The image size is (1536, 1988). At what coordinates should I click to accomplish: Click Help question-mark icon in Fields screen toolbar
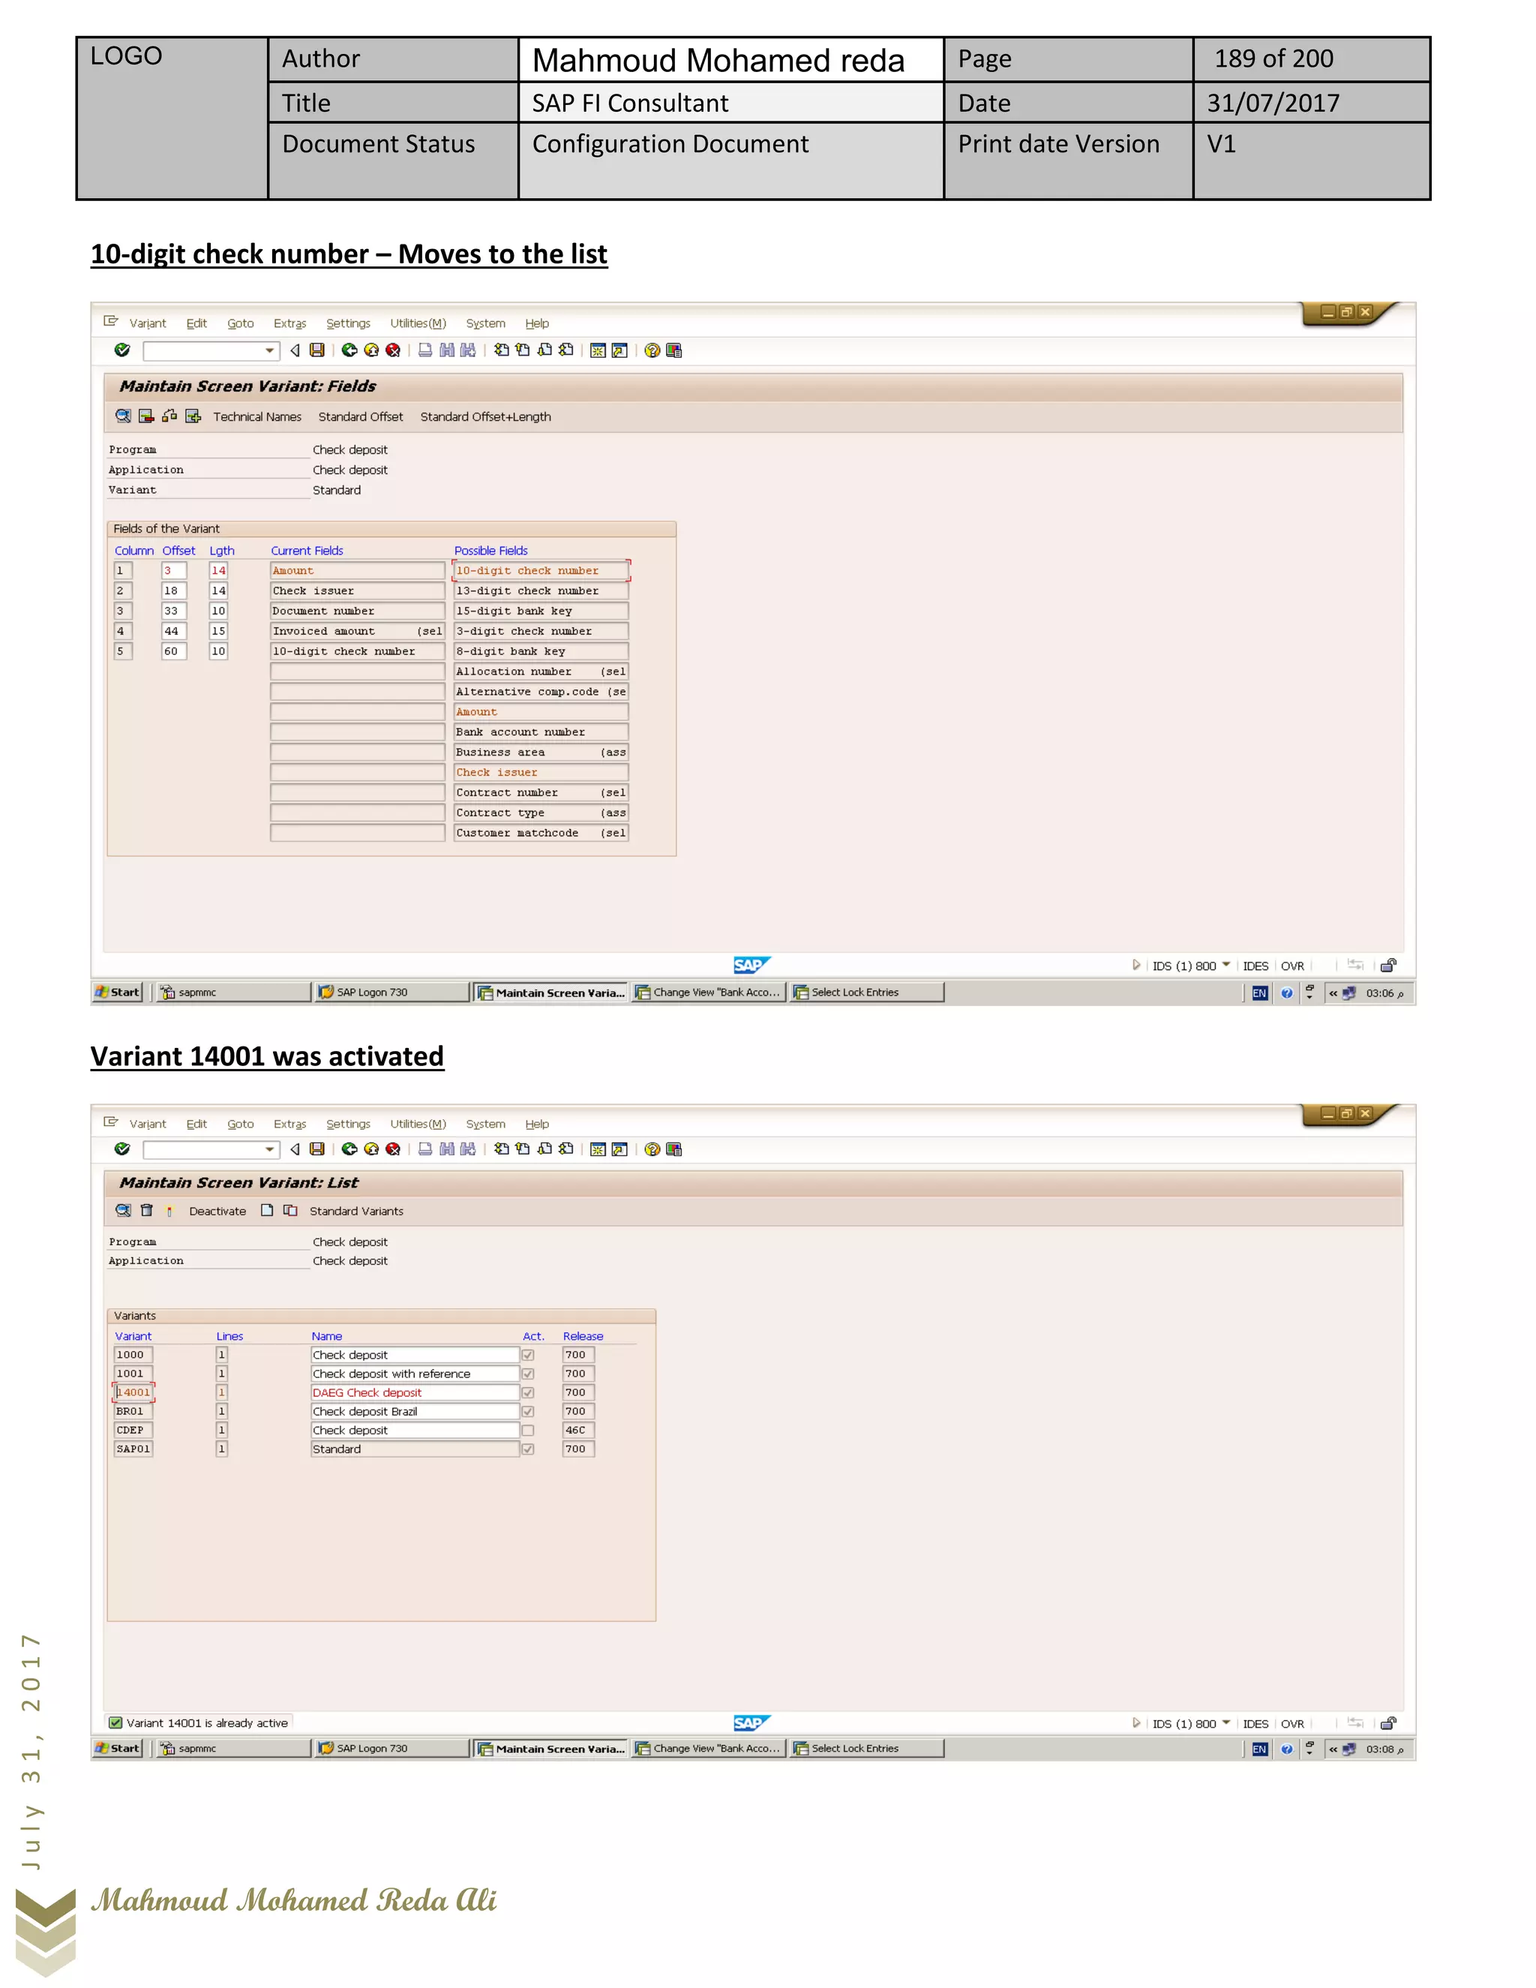[x=652, y=350]
